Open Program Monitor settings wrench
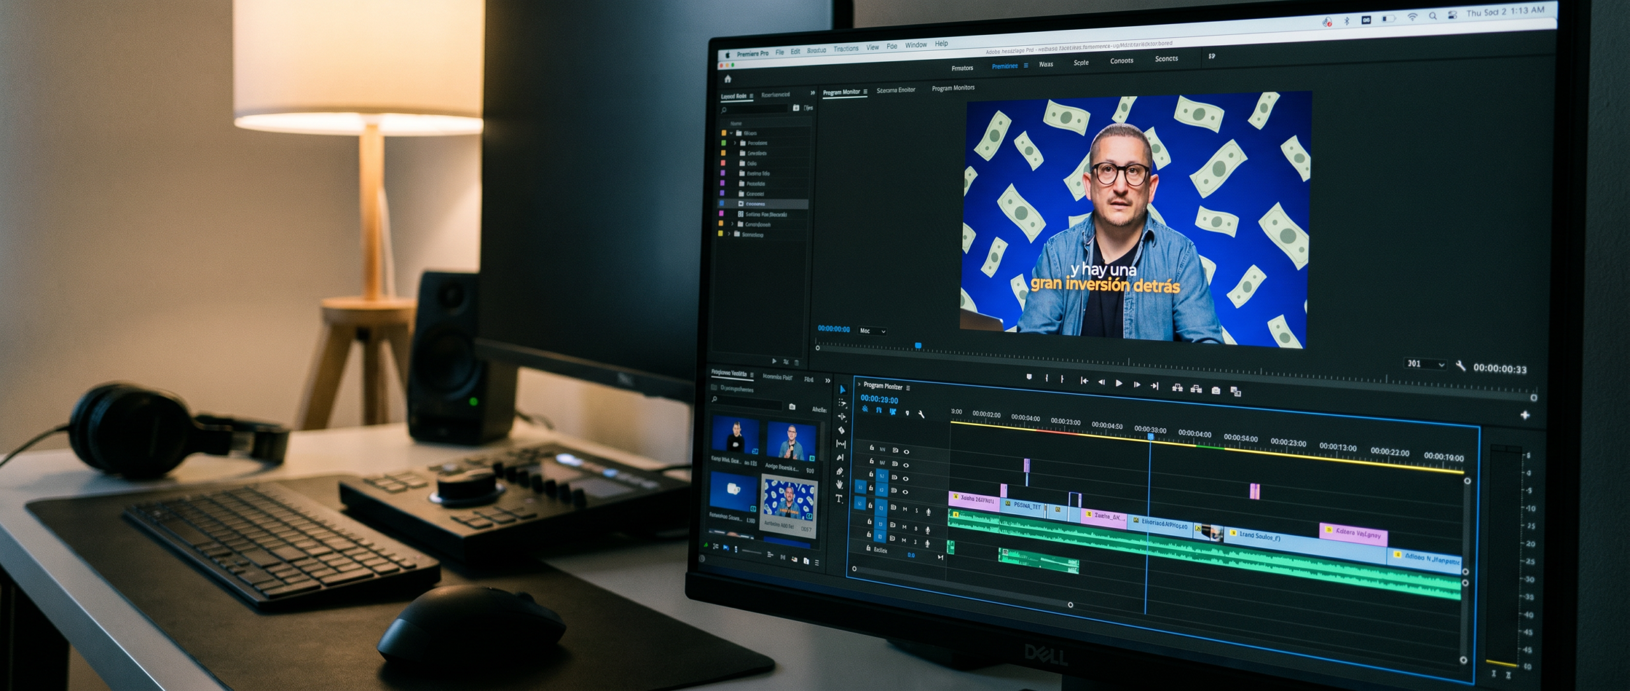Image resolution: width=1630 pixels, height=691 pixels. pyautogui.click(x=1461, y=366)
